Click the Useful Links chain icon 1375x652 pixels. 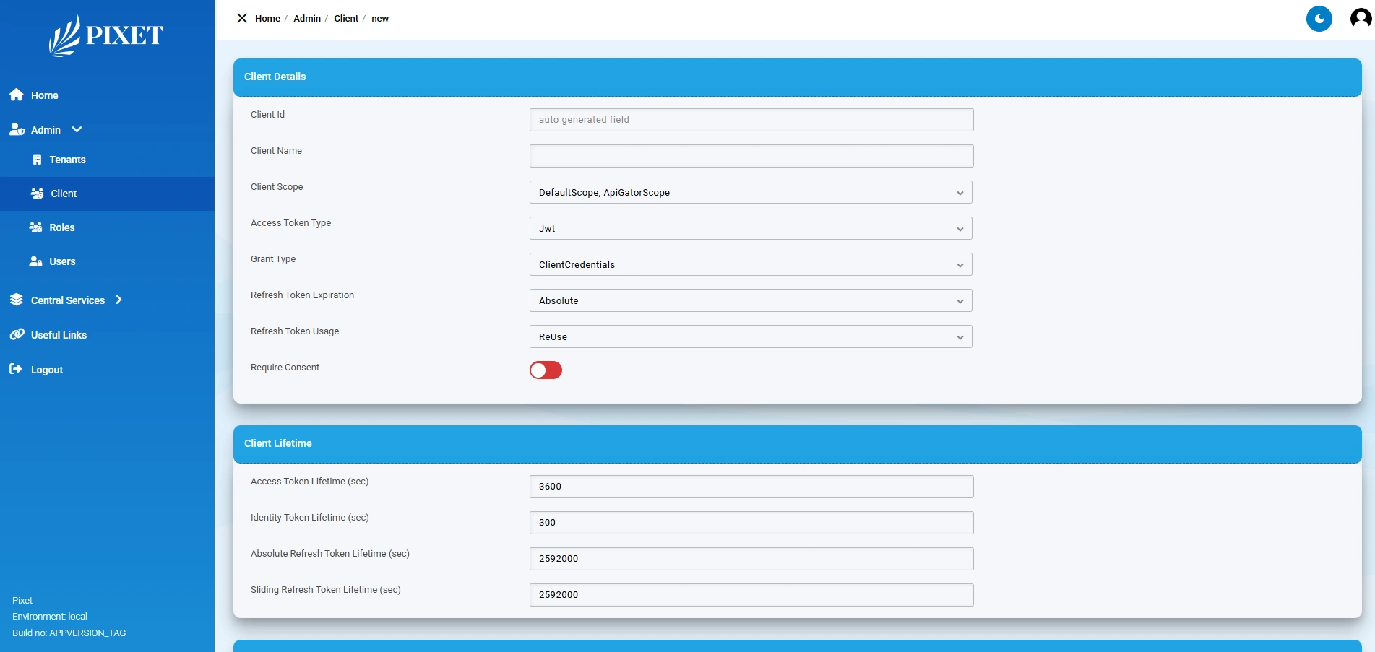(x=17, y=334)
